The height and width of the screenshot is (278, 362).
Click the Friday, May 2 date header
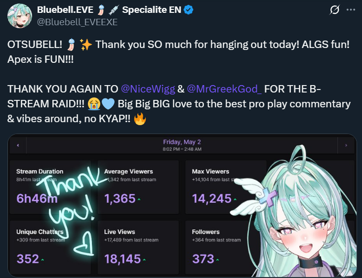pos(182,142)
